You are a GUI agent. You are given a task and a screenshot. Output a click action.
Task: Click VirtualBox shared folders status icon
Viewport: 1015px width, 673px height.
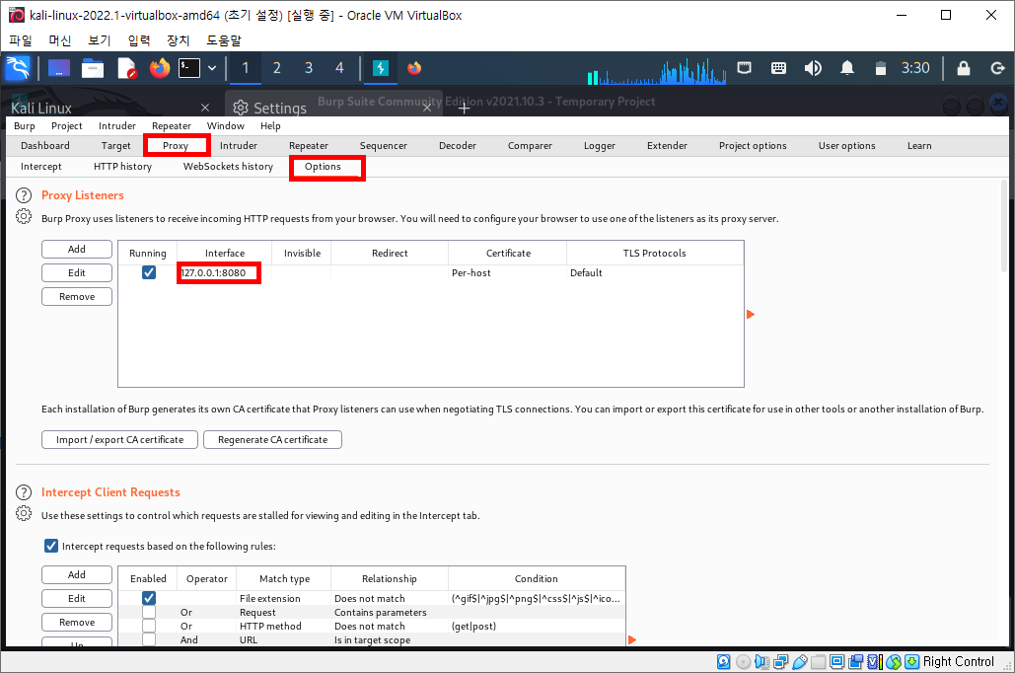[819, 661]
